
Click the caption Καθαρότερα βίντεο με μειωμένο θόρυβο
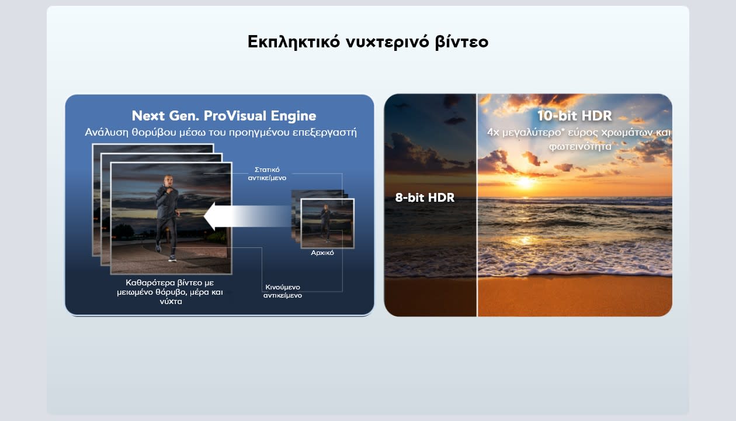[x=170, y=291]
